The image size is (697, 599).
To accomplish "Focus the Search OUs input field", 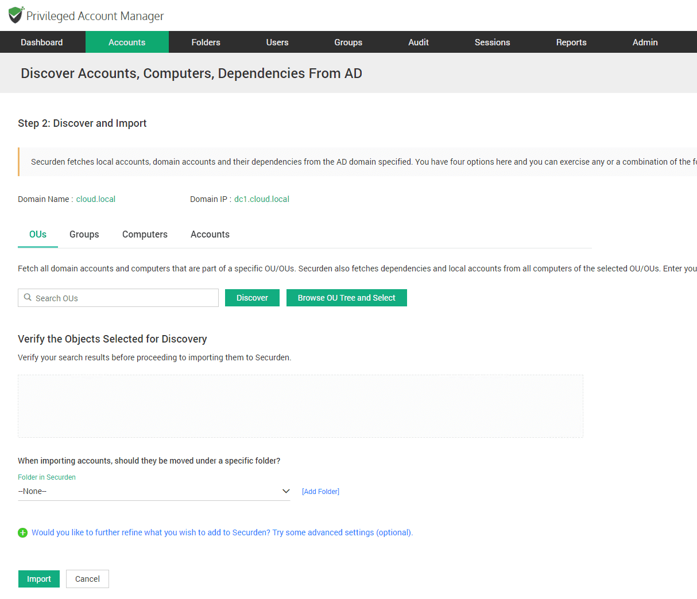I will pos(123,298).
